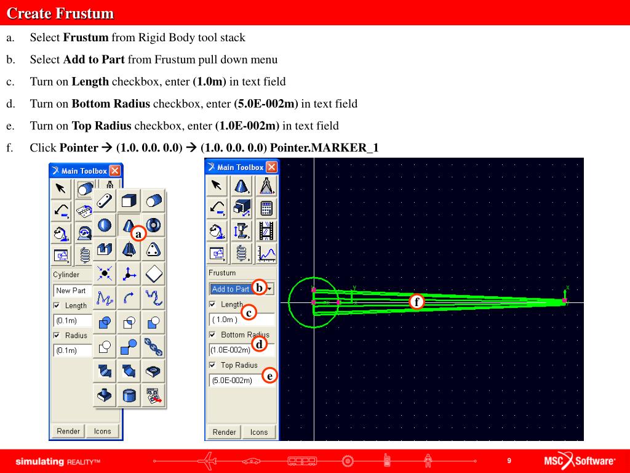Screen dimensions: 630x473
Task: Click the Frustum geometry icon in the right toolbox
Action: (x=241, y=185)
